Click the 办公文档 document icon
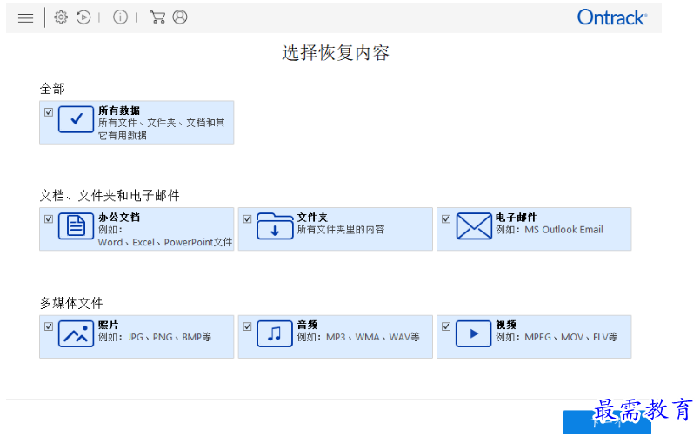The image size is (700, 437). point(76,226)
